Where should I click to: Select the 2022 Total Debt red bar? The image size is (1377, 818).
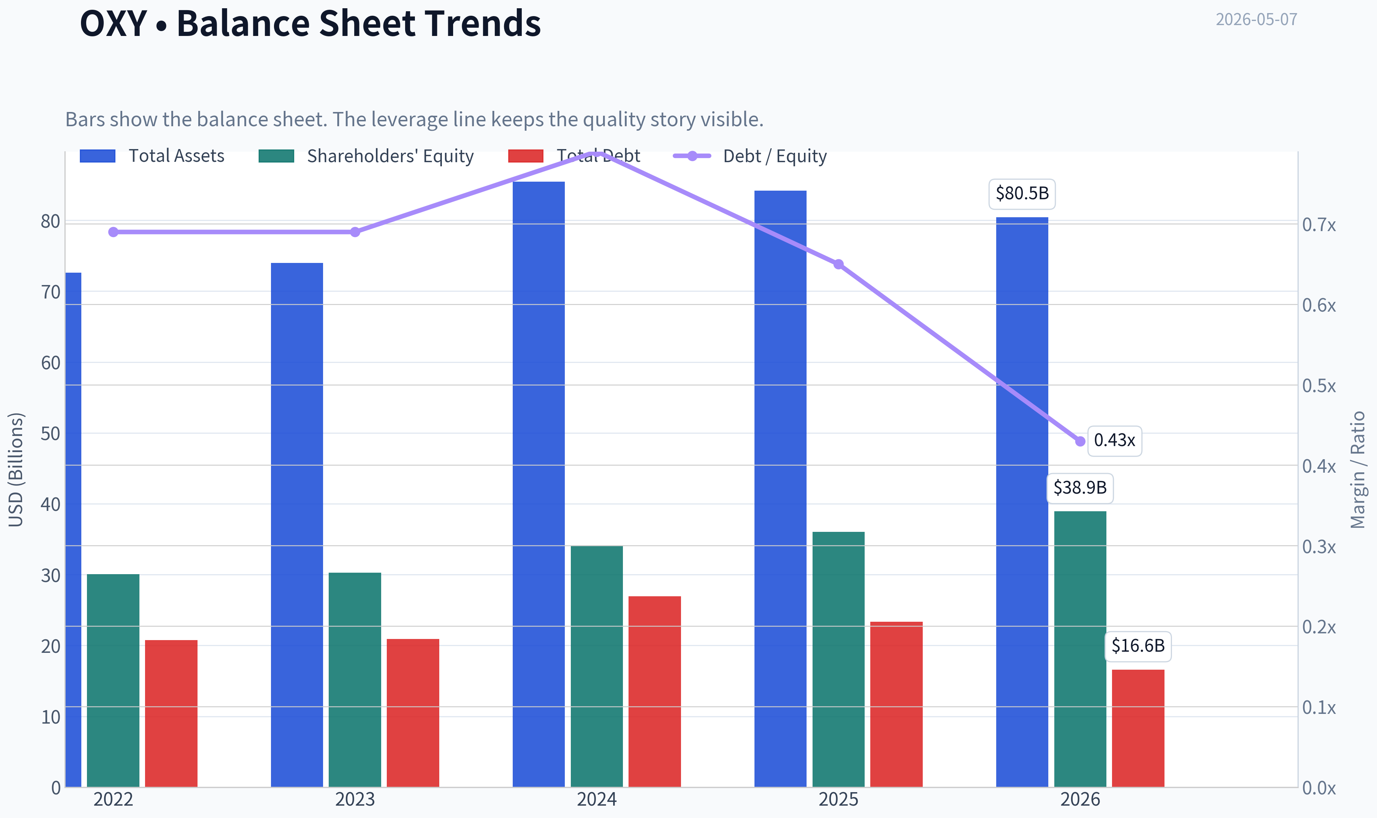pyautogui.click(x=171, y=713)
